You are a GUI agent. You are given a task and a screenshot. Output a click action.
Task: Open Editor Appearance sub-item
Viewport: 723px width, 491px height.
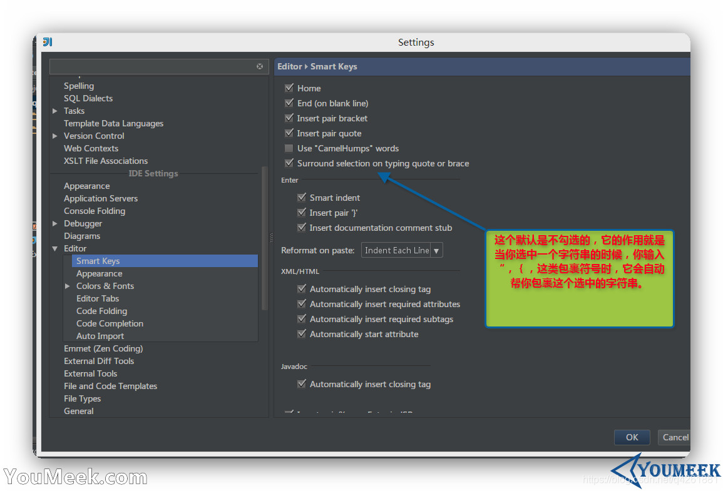pos(99,273)
